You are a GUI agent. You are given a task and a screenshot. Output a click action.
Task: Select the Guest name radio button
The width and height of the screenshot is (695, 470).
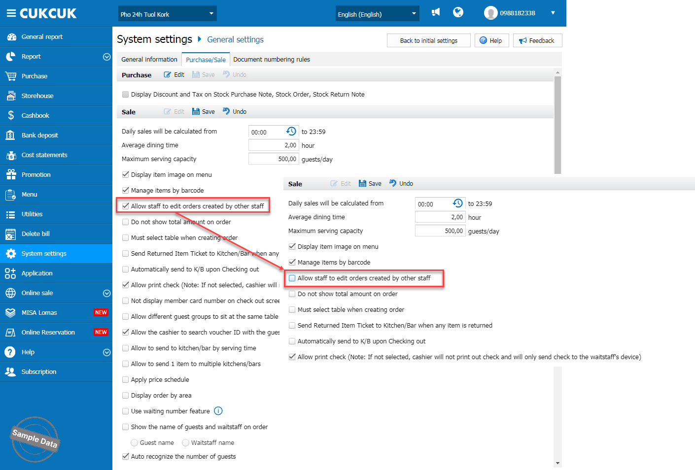[134, 442]
